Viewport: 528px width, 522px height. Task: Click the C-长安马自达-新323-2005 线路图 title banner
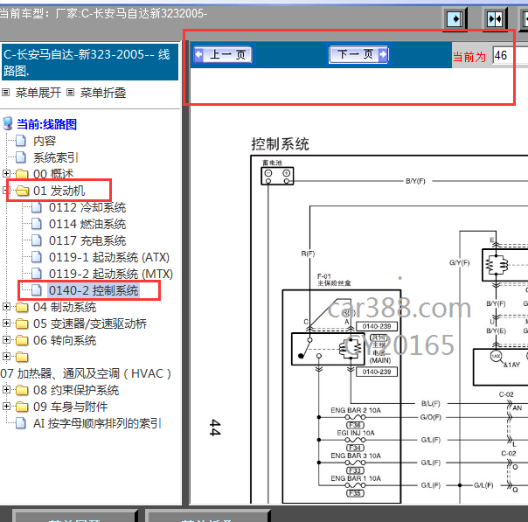[90, 62]
